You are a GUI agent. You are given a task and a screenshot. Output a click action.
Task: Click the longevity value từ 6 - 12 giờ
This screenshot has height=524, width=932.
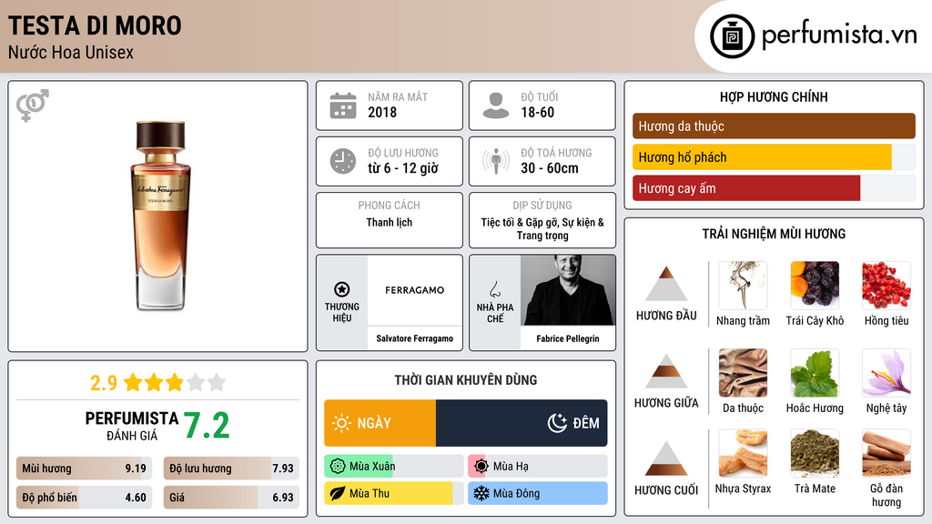pyautogui.click(x=403, y=168)
